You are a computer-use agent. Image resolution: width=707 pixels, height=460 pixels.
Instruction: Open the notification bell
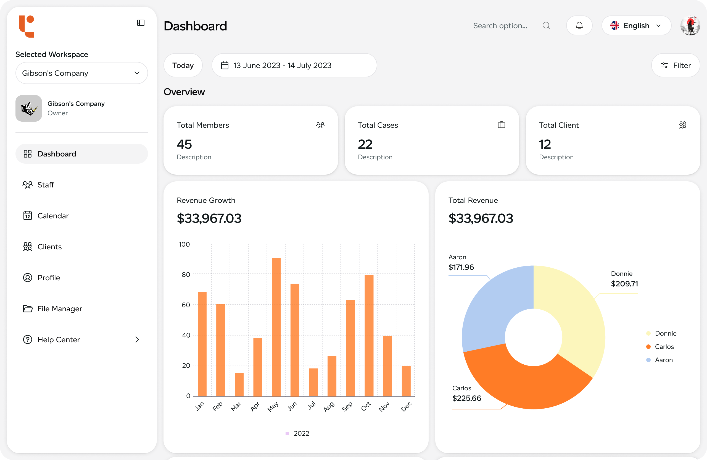coord(579,26)
